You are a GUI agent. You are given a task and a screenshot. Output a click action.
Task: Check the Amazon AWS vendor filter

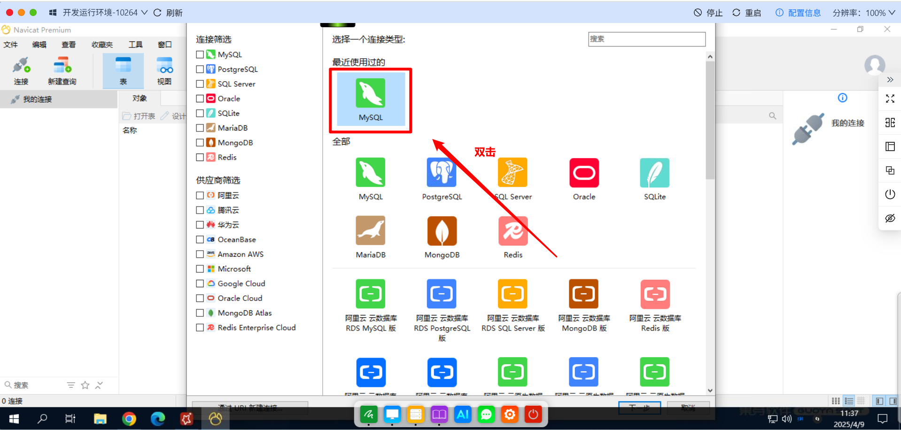200,254
